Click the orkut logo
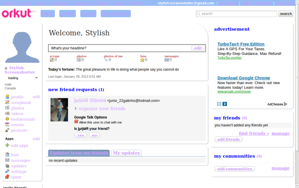Screen dimensions: 299x188 tap(16, 13)
